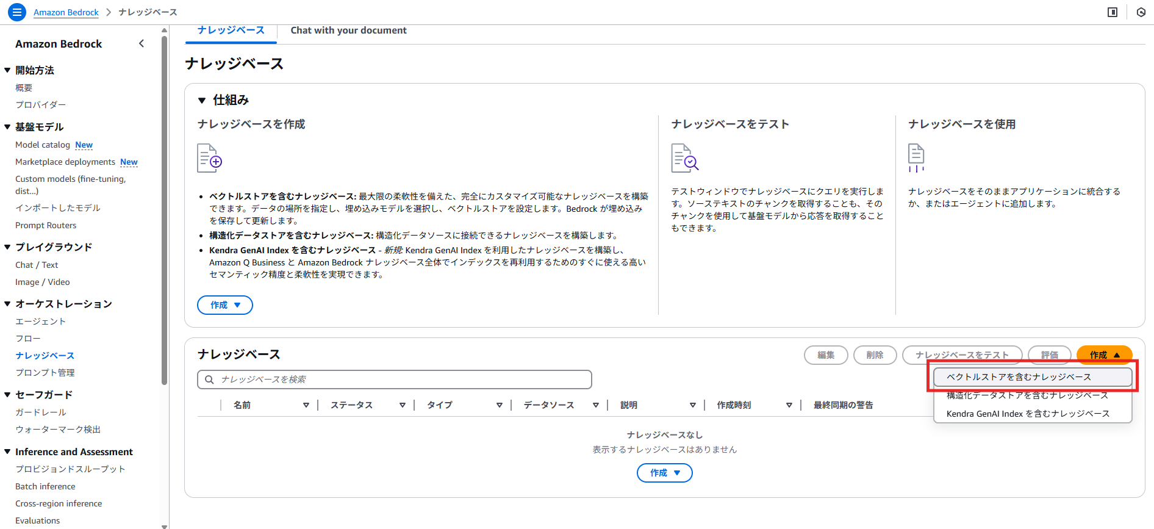Open ガードレール in the sidebar
Screen dimensions: 1154x529
[x=41, y=412]
